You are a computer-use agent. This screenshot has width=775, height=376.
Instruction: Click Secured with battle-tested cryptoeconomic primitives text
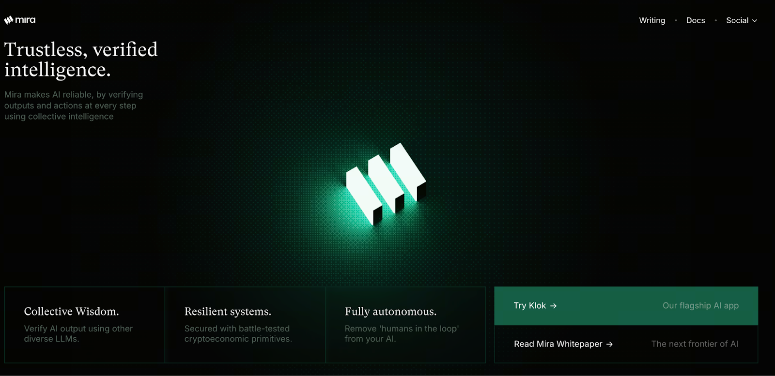click(238, 333)
